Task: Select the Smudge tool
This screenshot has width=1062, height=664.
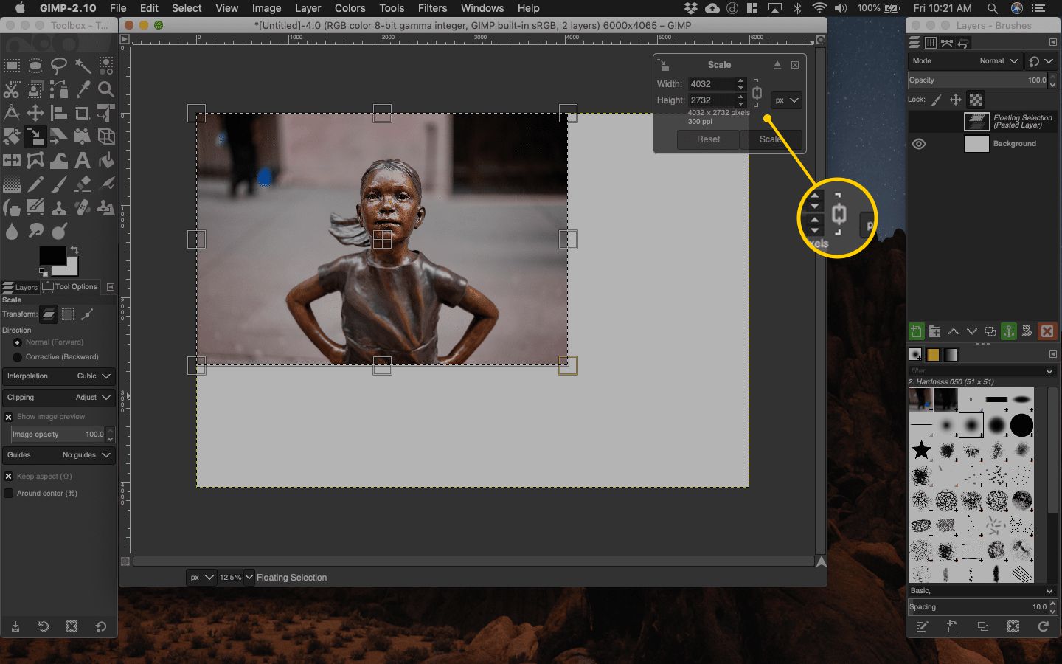Action: [35, 231]
